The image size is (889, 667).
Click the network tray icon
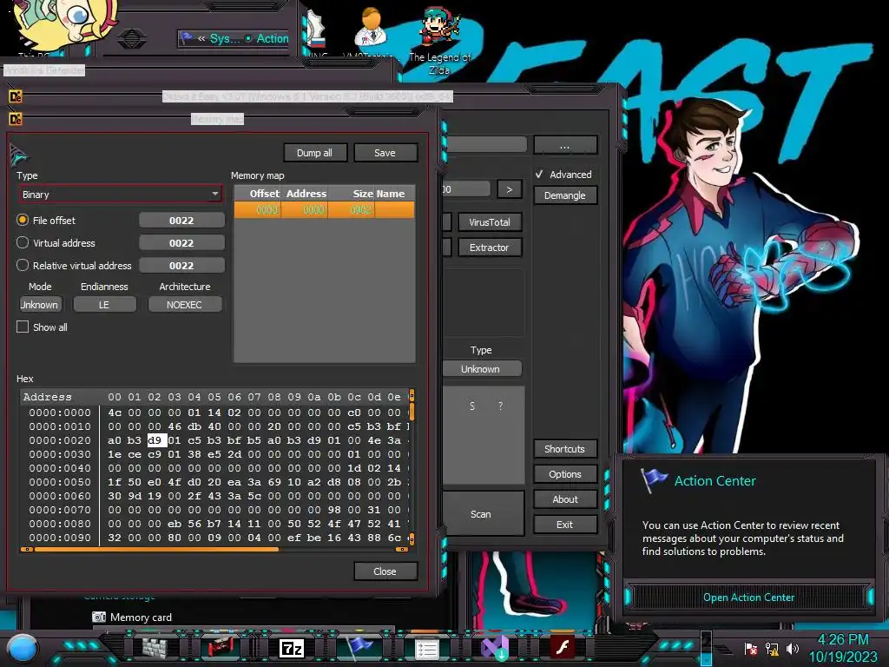tap(772, 648)
